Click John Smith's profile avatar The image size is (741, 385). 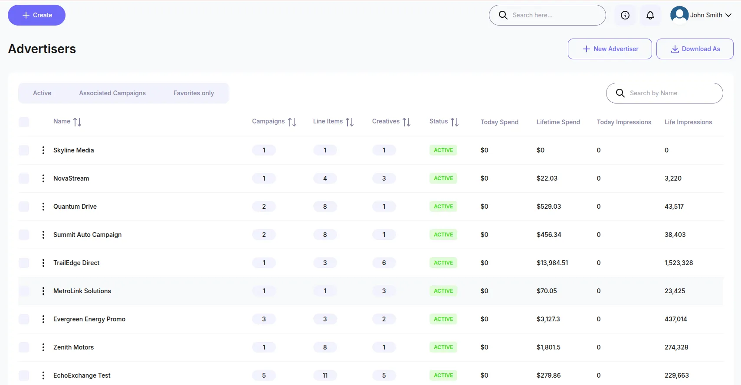coord(679,15)
